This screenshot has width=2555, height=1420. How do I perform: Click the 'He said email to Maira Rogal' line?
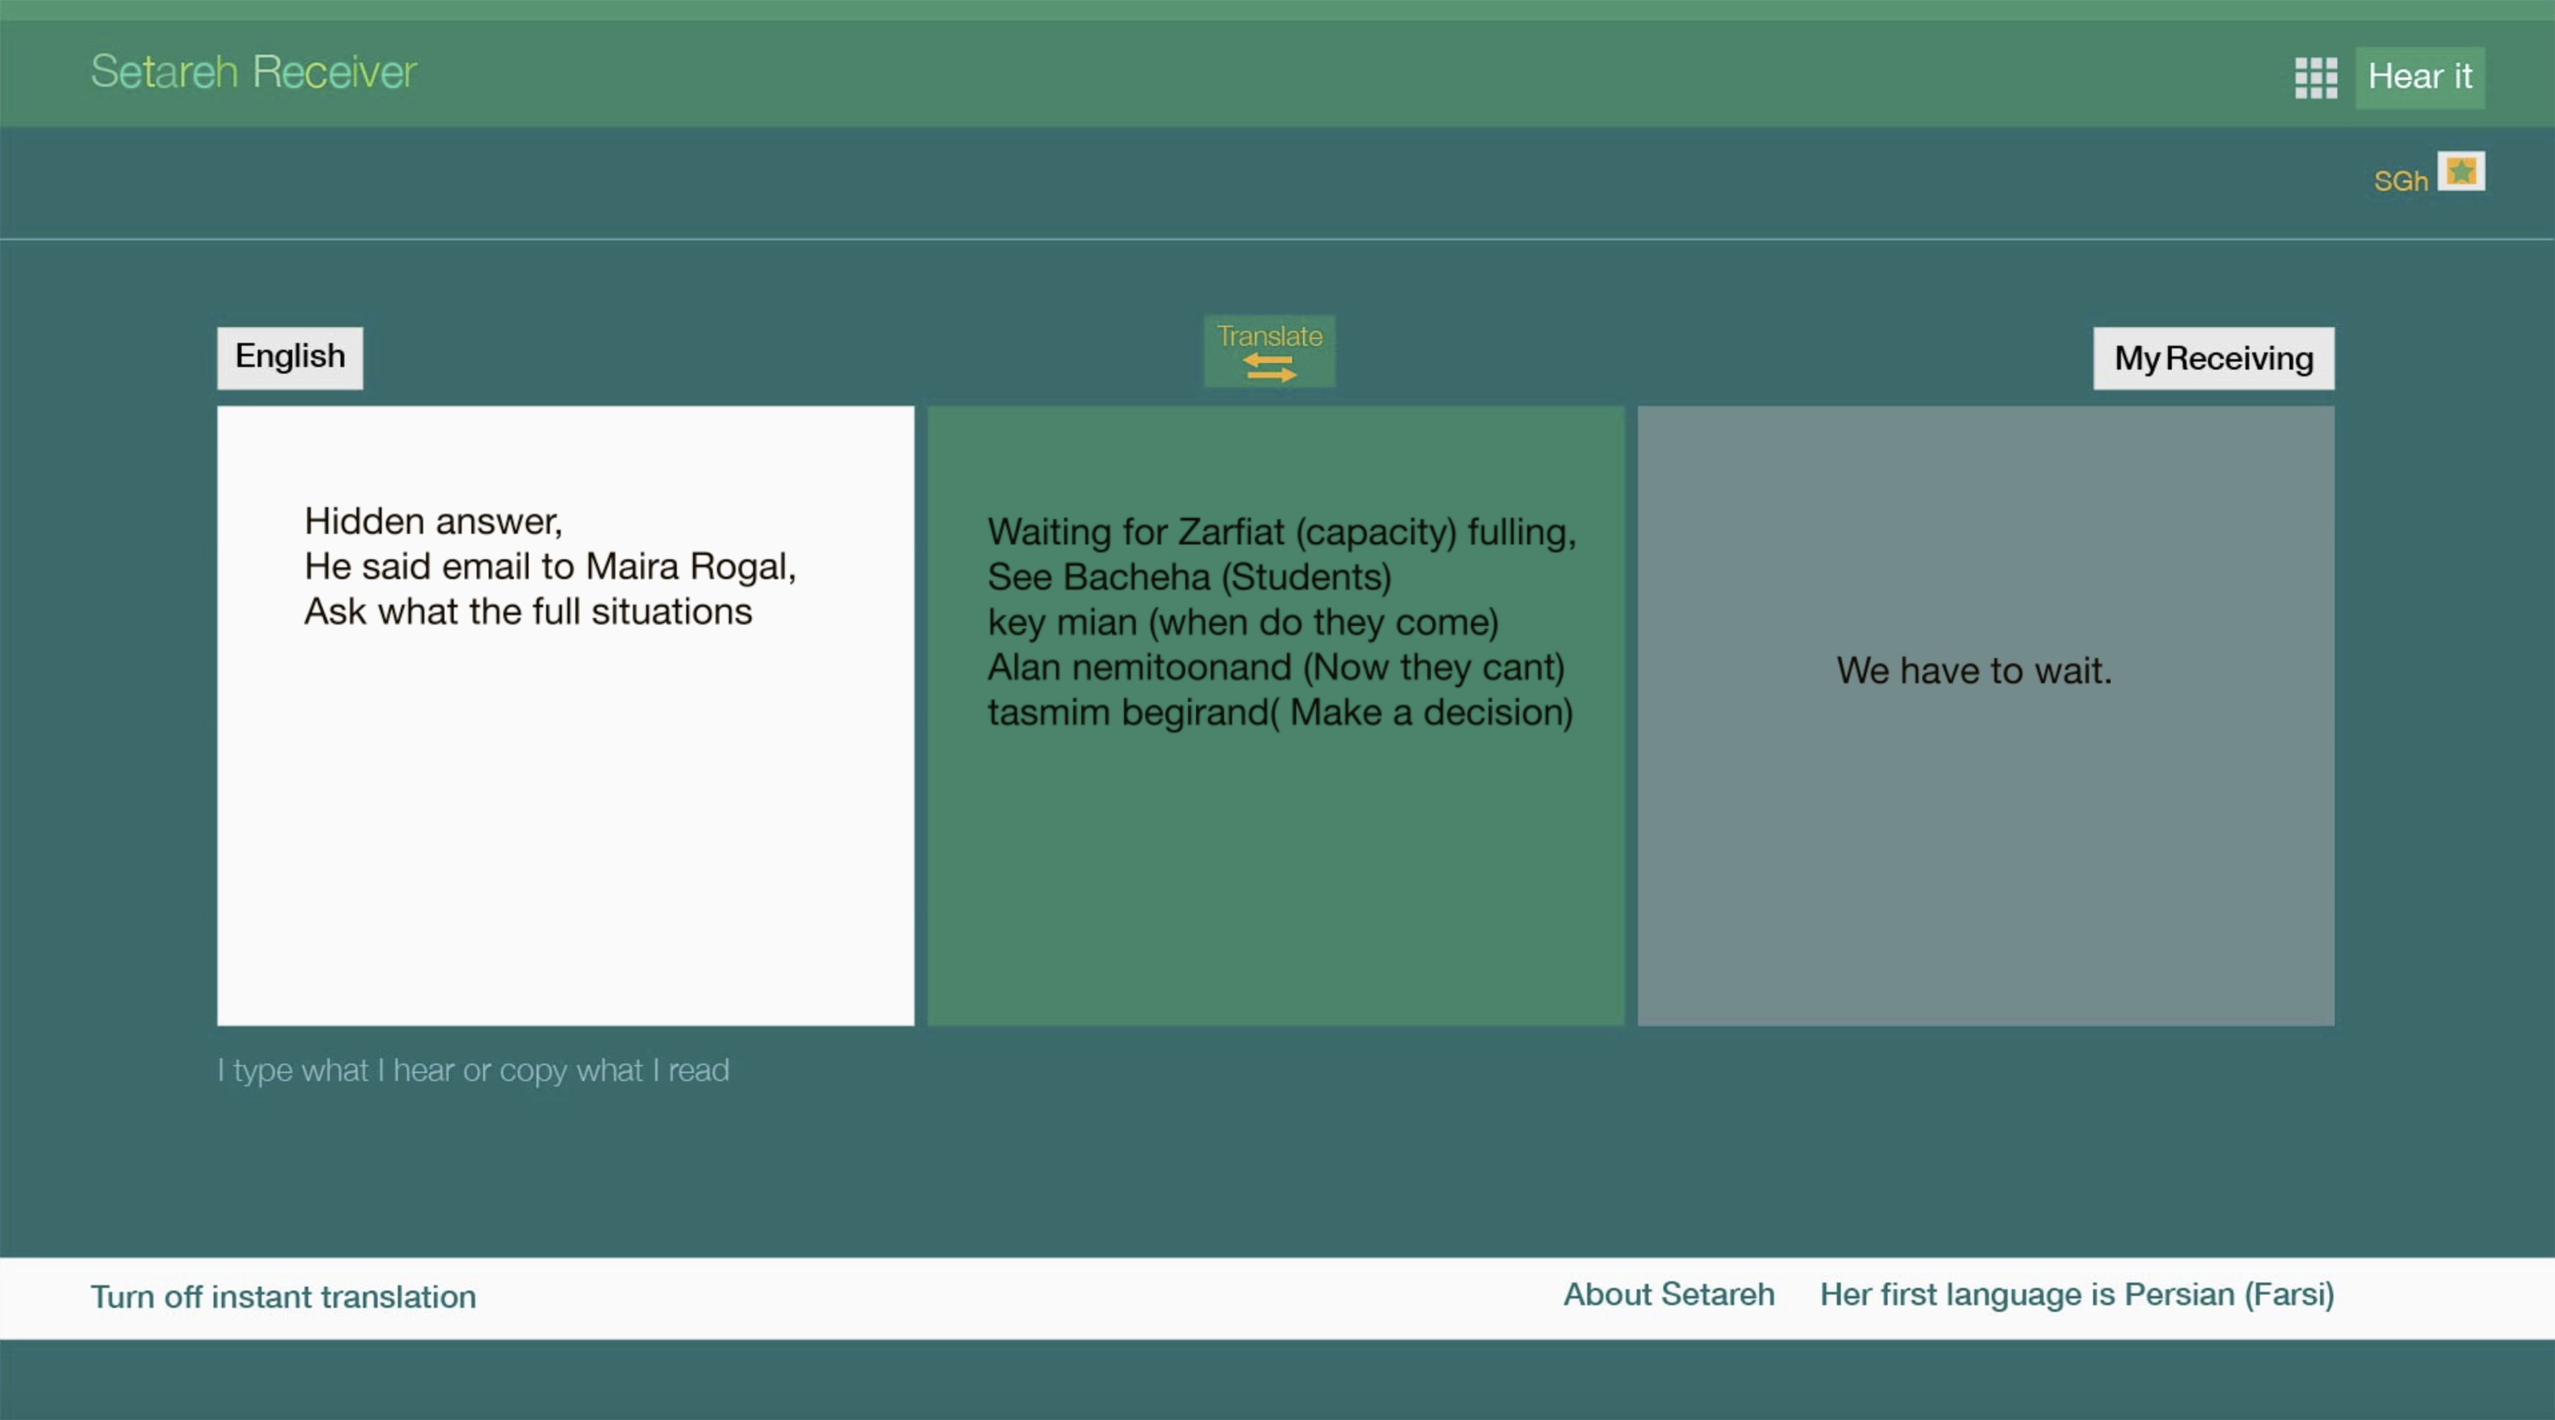click(550, 566)
